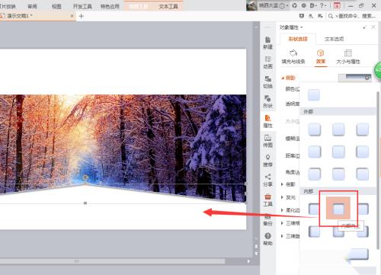Expand the 倒影 reflection section

tap(288, 184)
